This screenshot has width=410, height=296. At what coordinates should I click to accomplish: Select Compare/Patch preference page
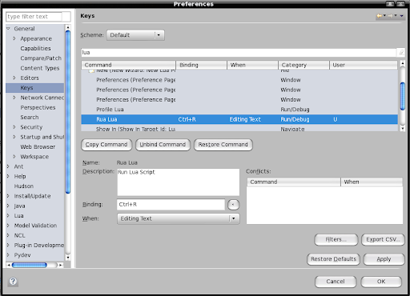pos(41,58)
